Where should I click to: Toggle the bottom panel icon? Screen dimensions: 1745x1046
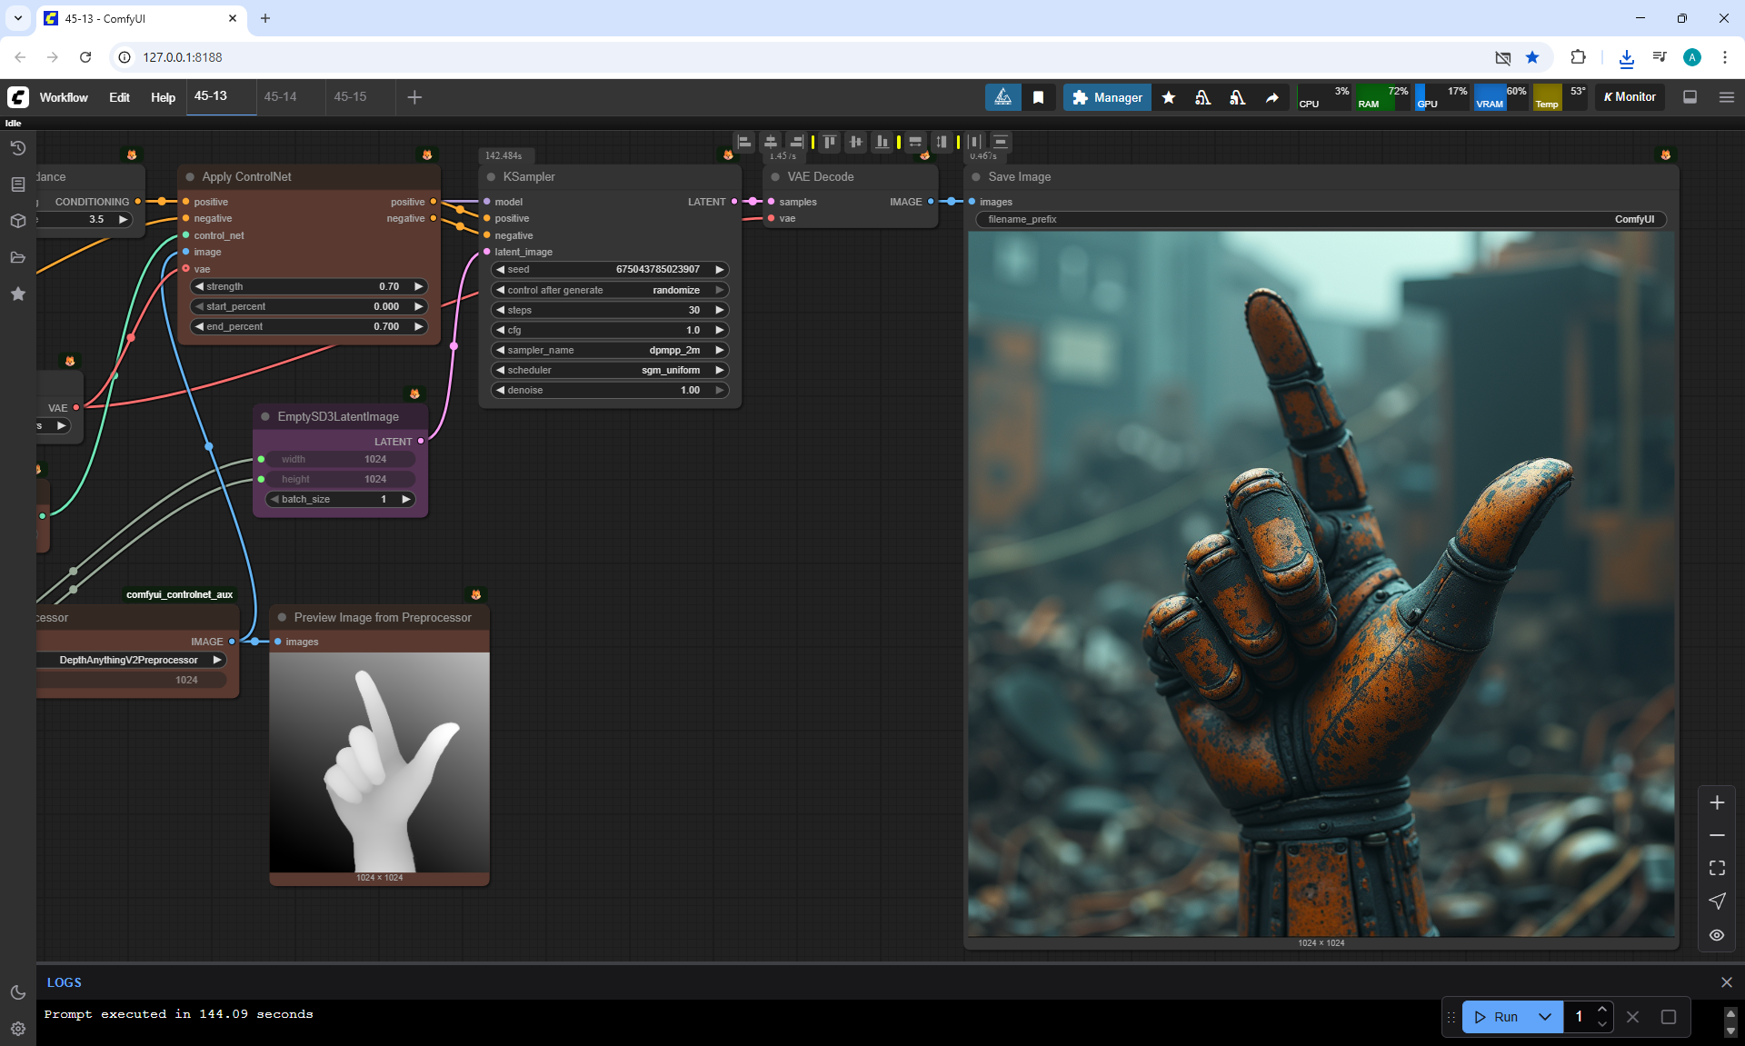pyautogui.click(x=1690, y=97)
